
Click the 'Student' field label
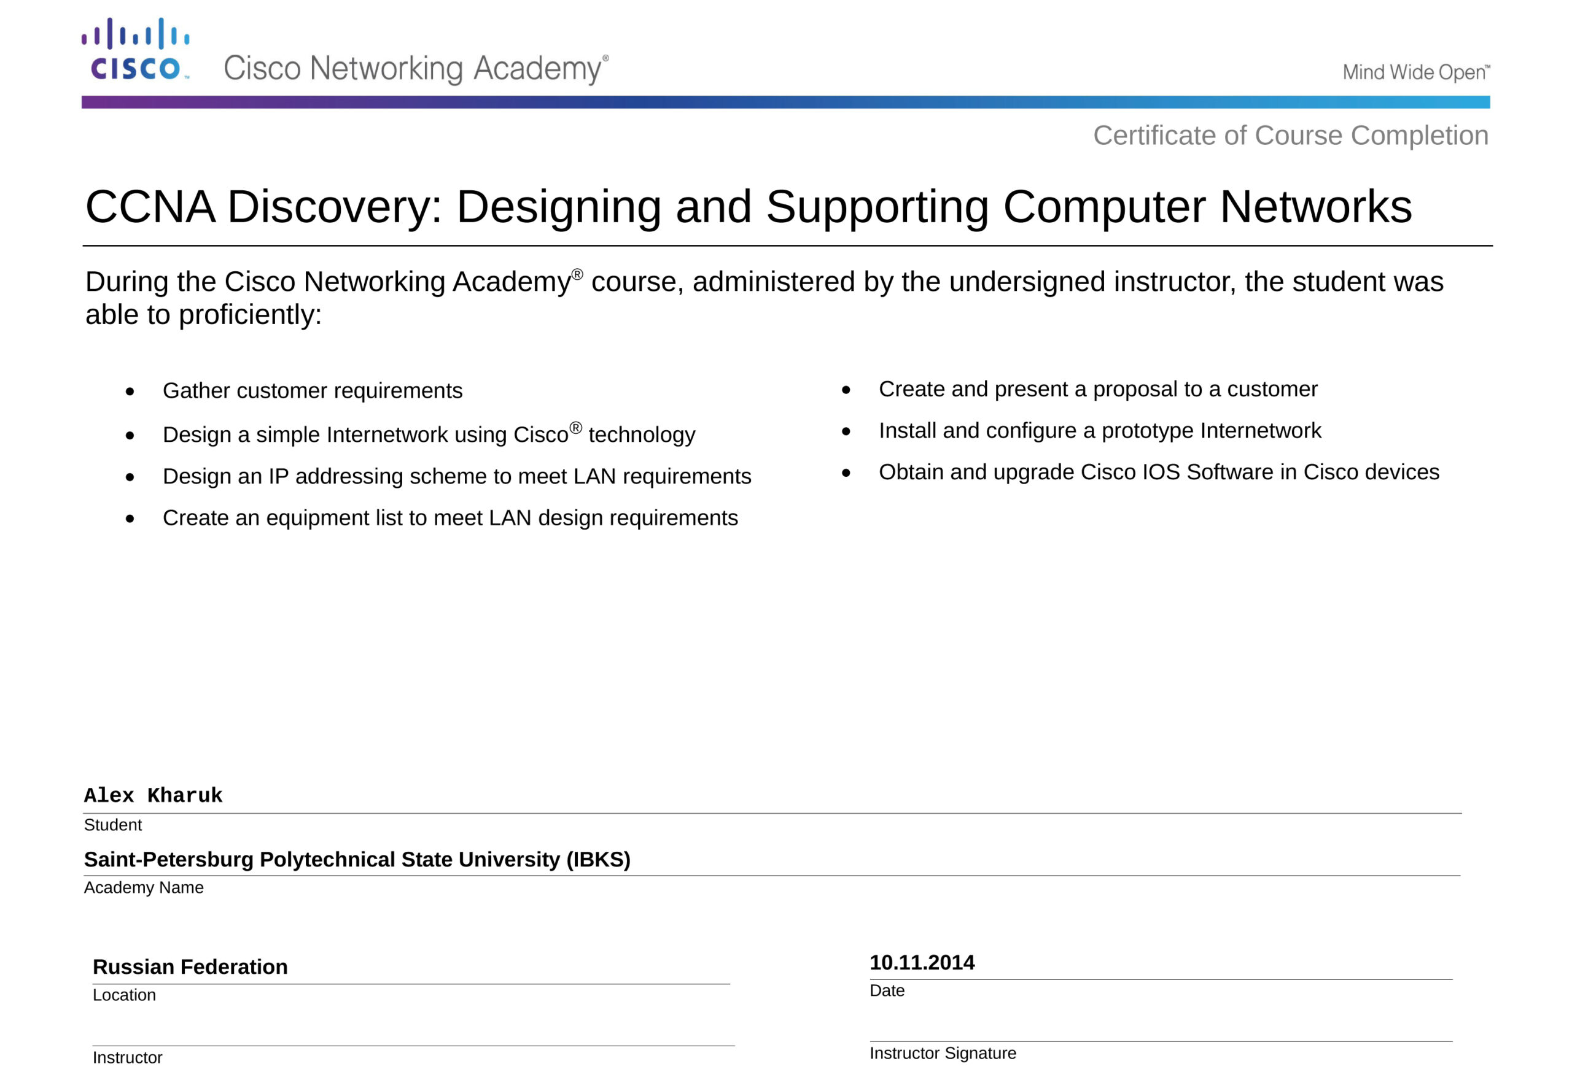[x=113, y=825]
